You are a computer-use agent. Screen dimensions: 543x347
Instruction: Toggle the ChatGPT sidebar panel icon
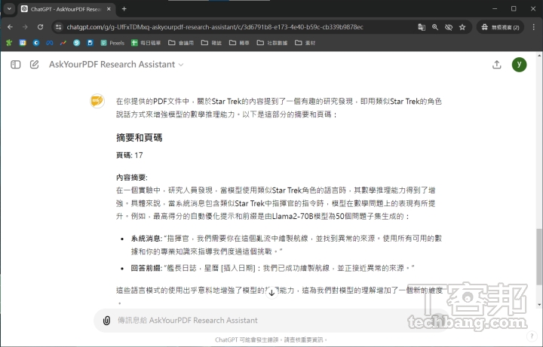coord(16,65)
